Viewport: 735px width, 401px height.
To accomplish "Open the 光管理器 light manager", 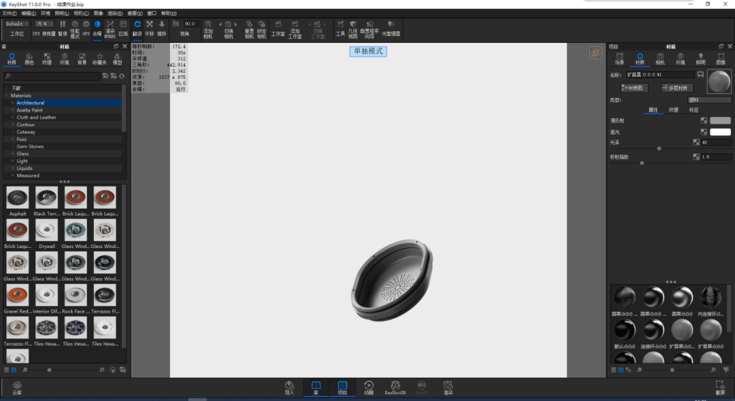I will (391, 28).
